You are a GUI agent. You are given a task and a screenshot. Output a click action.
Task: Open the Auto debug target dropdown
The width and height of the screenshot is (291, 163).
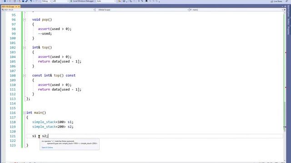(106, 1)
